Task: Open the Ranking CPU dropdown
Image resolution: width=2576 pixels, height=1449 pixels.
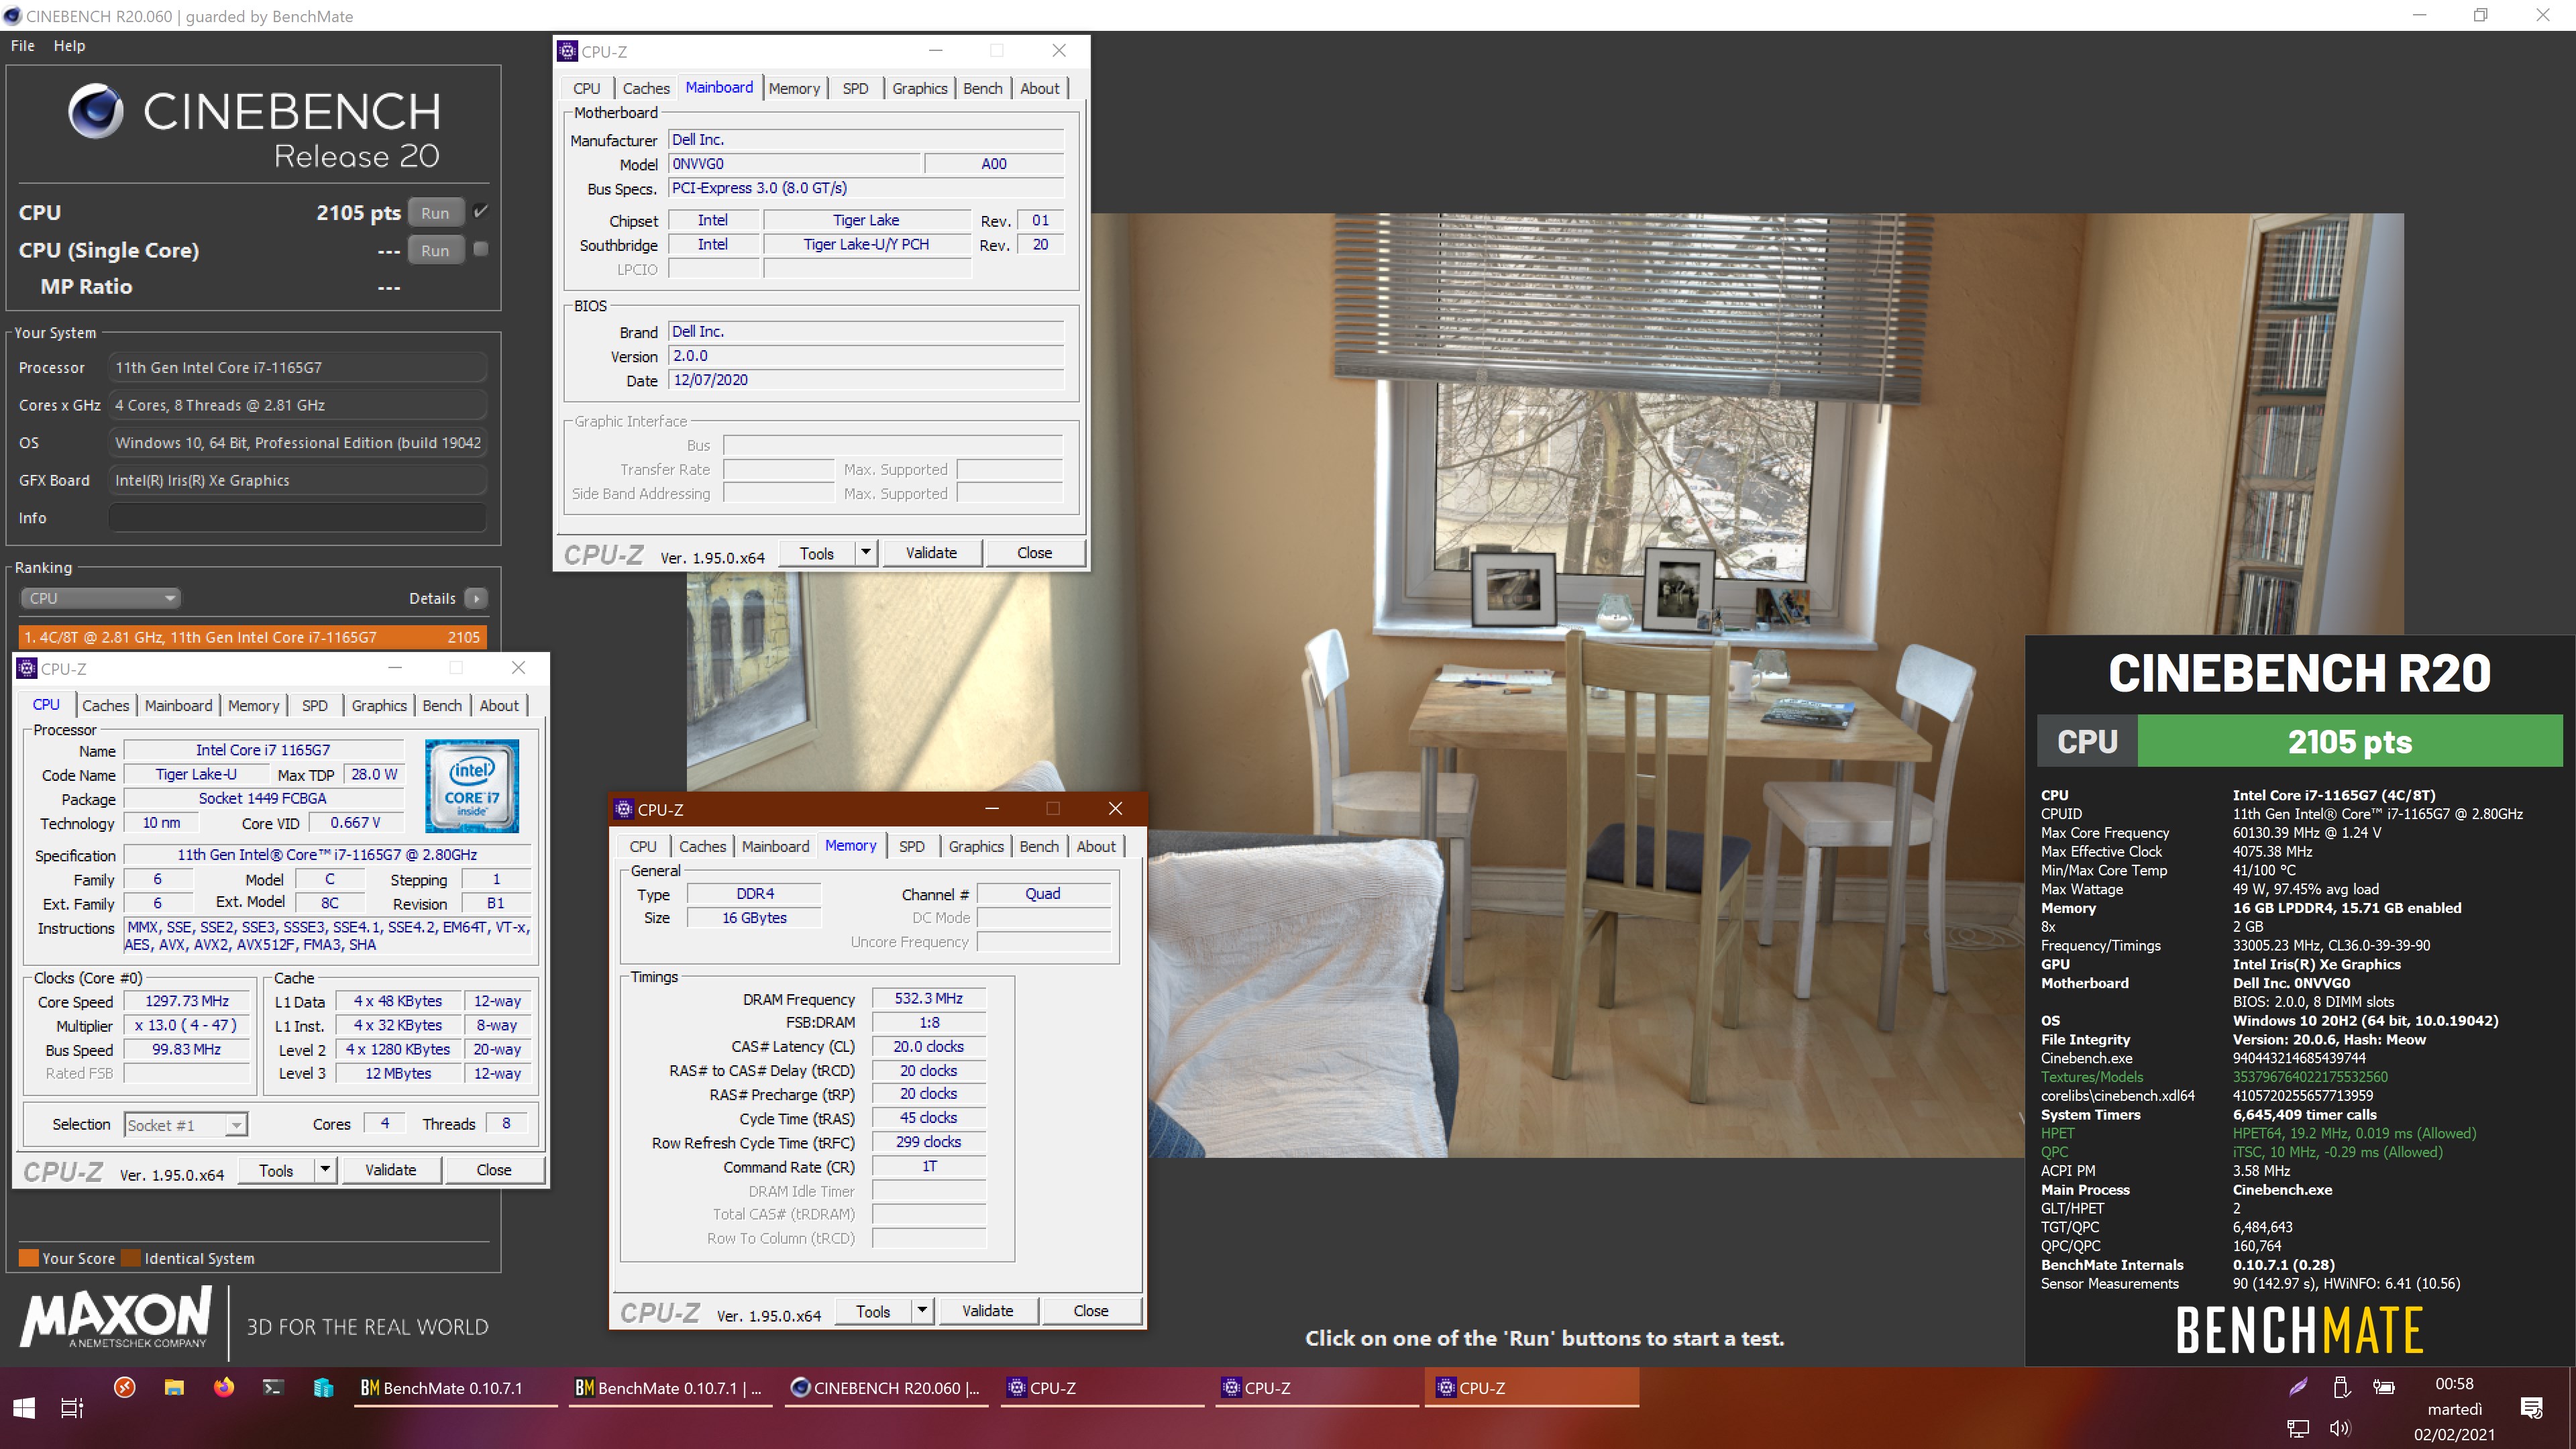Action: coord(100,598)
